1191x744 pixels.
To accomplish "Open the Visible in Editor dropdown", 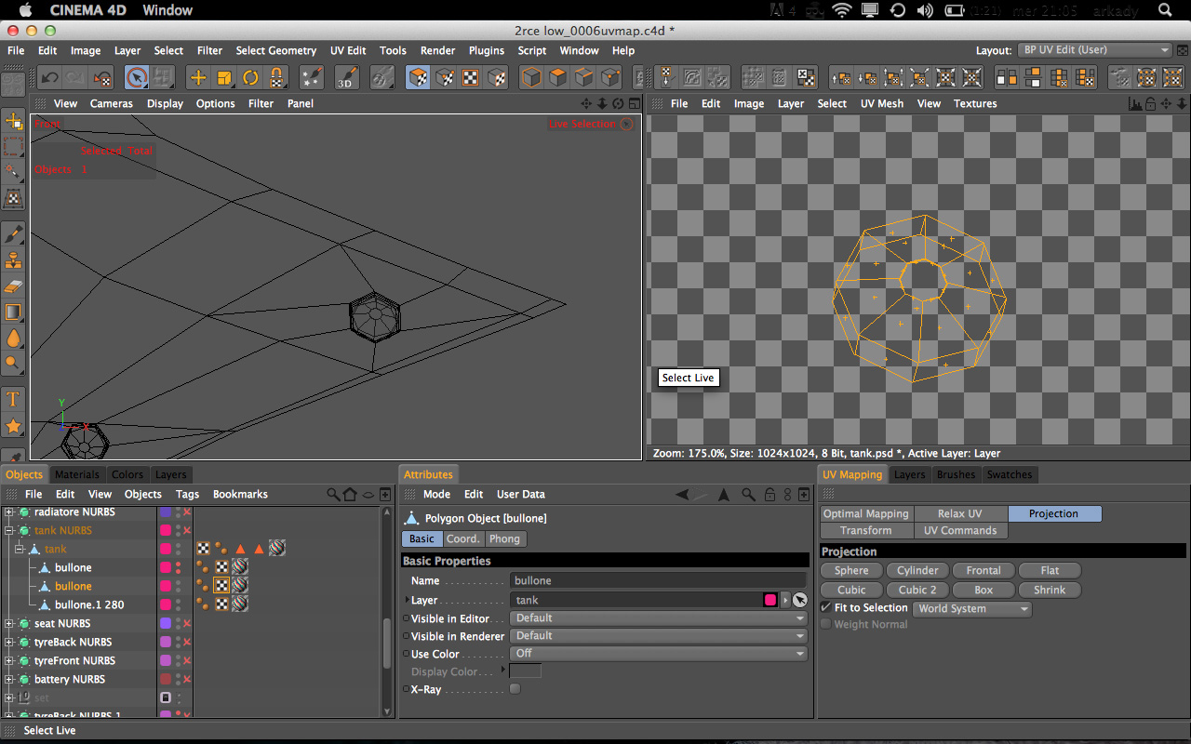I will (x=658, y=618).
